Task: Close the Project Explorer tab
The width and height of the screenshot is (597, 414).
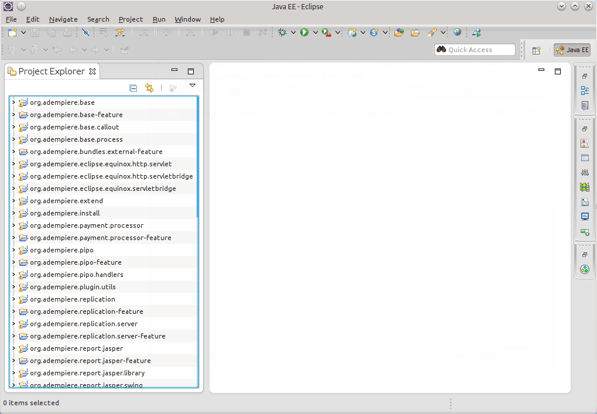Action: pyautogui.click(x=92, y=71)
